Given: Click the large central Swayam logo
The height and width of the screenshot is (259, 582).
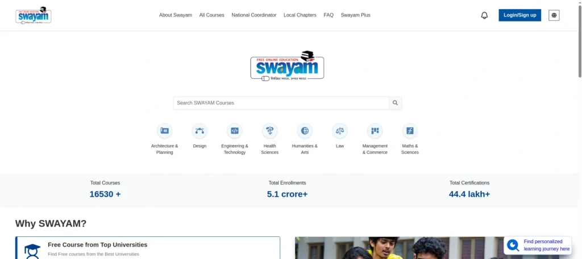Looking at the screenshot, I should [287, 66].
